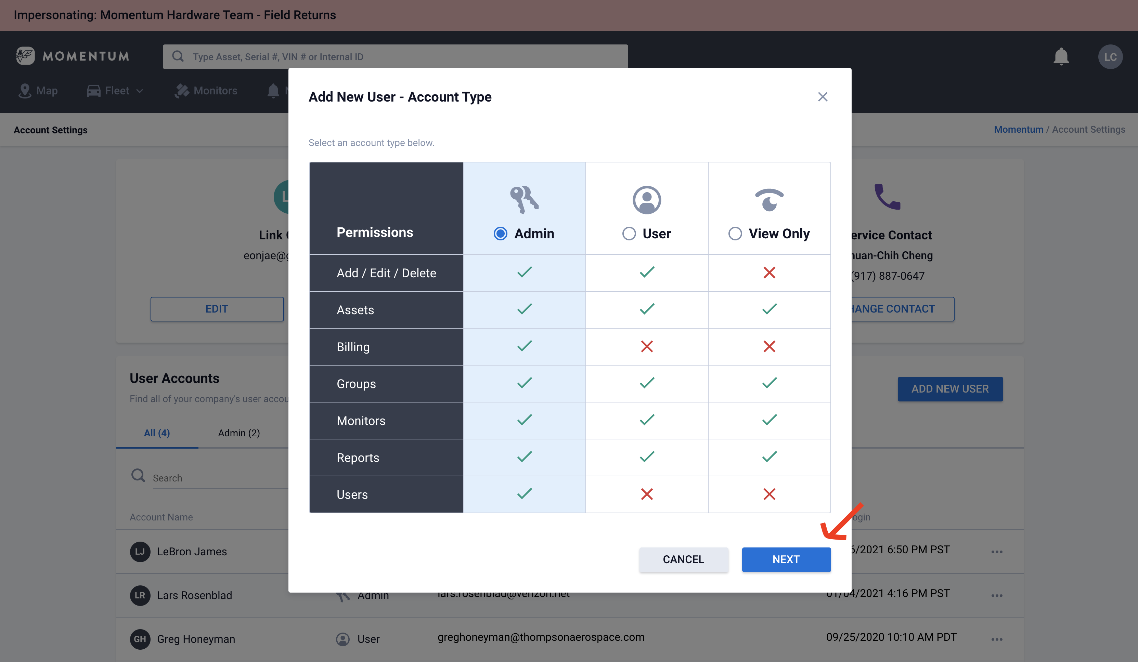Image resolution: width=1138 pixels, height=662 pixels.
Task: Select the User account type radio
Action: (629, 234)
